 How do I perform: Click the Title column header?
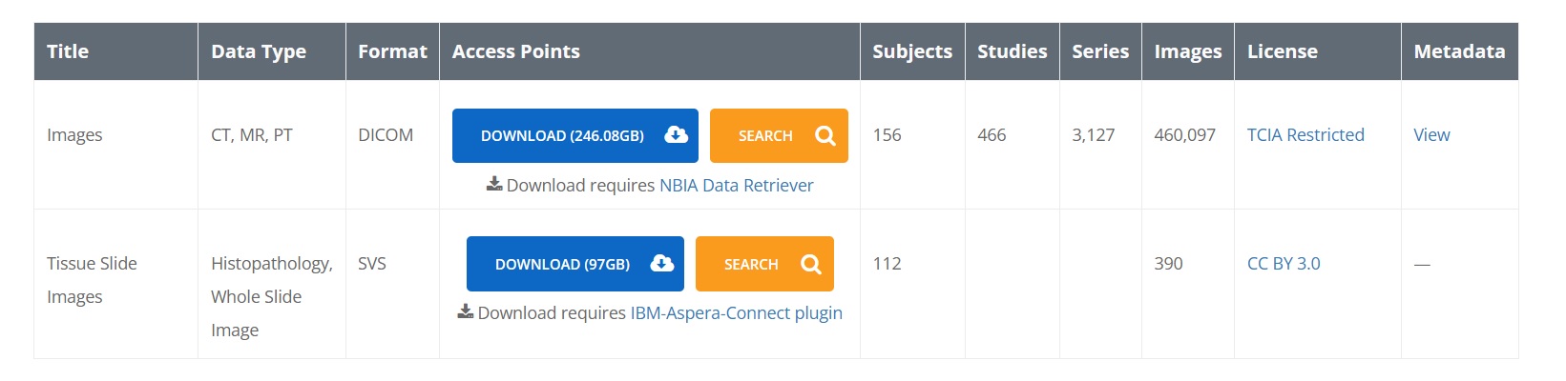click(x=68, y=51)
